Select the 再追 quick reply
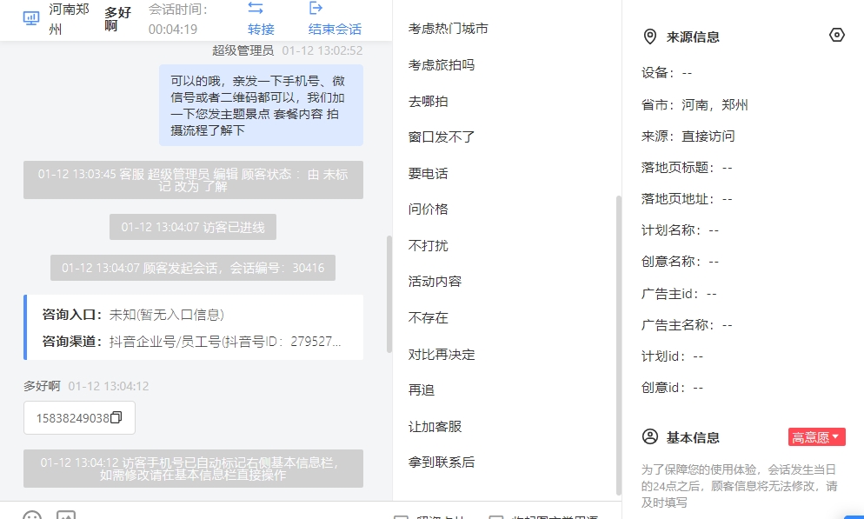 pos(422,390)
